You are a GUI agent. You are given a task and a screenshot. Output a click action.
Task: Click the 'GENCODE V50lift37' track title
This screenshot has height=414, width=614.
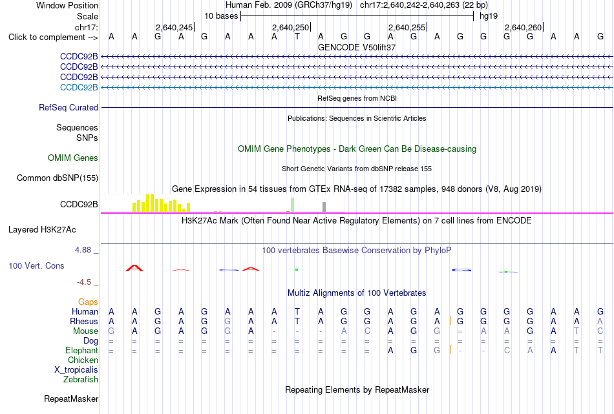[x=357, y=47]
